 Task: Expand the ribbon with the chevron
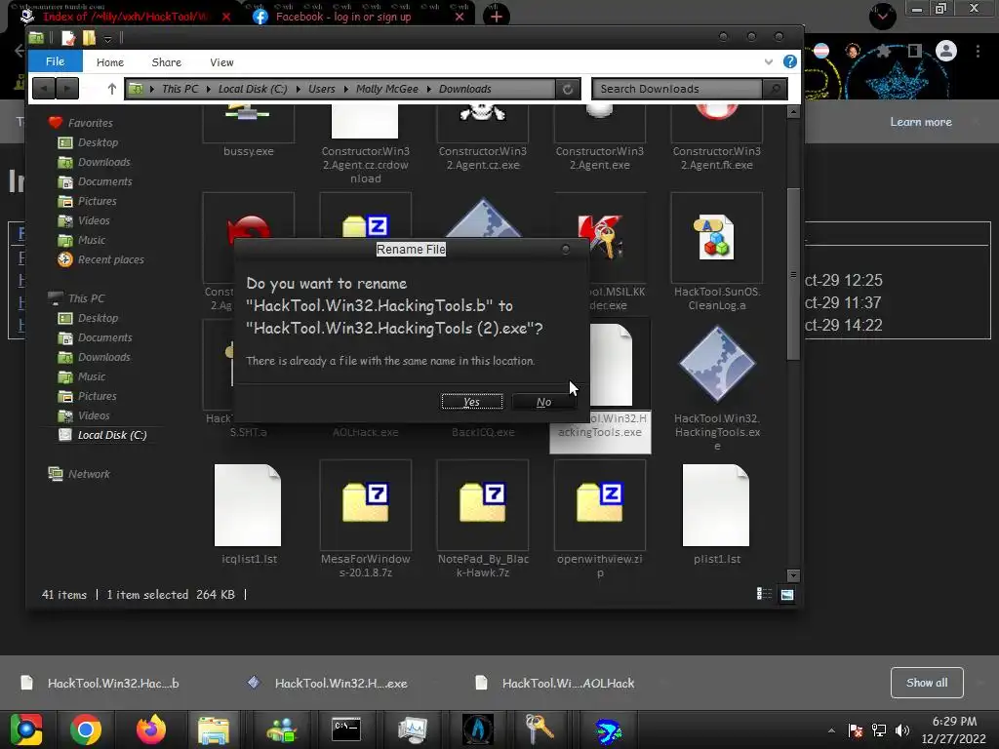point(769,61)
